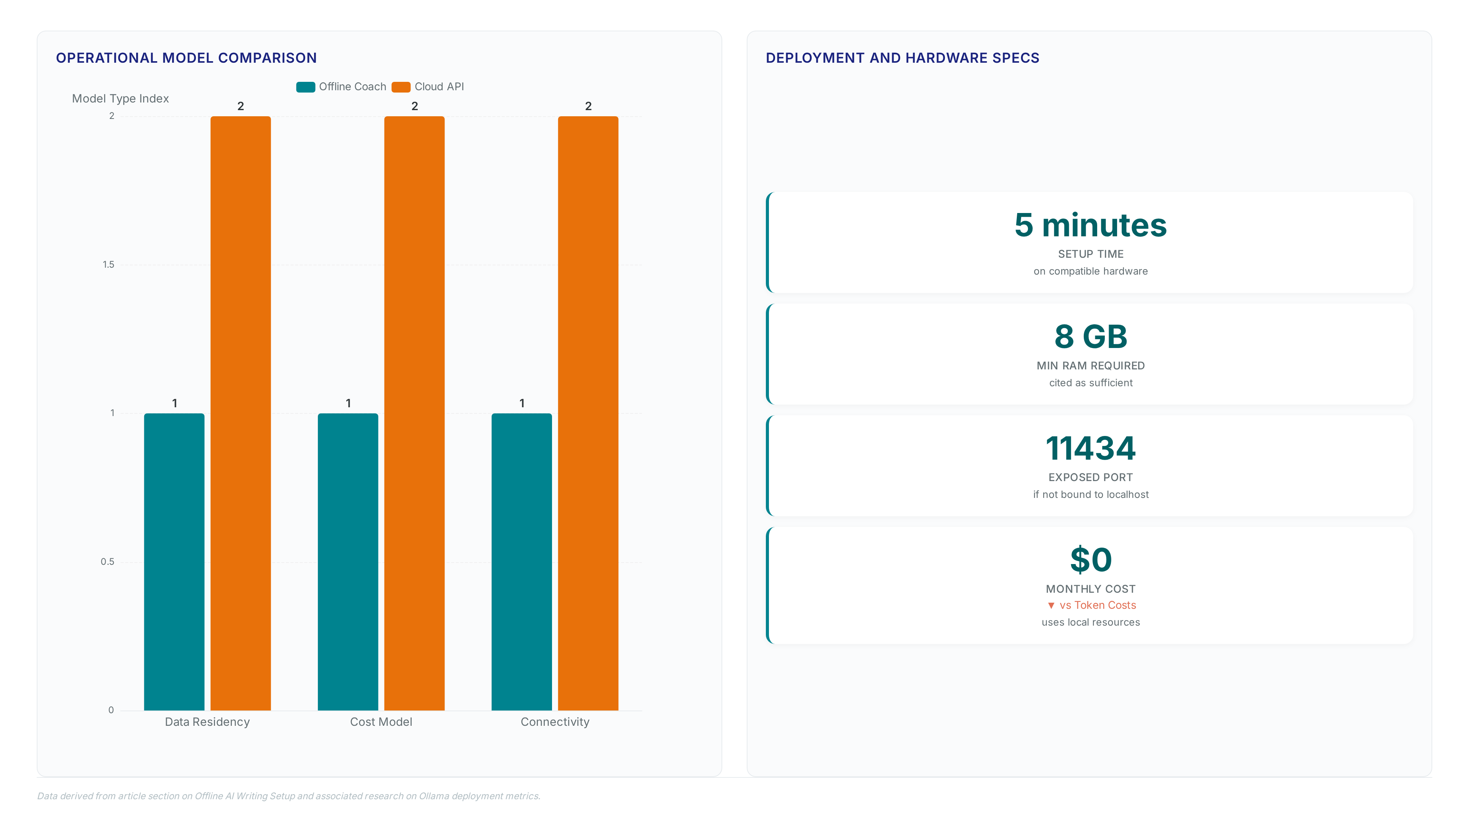Image resolution: width=1469 pixels, height=826 pixels.
Task: Select the Cloud API bar for Connectivity
Action: (588, 413)
